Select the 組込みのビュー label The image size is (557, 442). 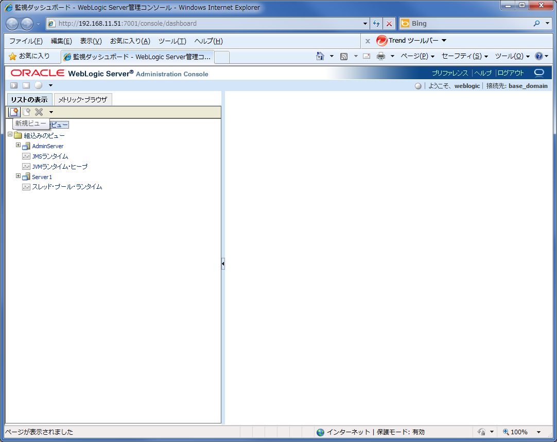pyautogui.click(x=44, y=136)
